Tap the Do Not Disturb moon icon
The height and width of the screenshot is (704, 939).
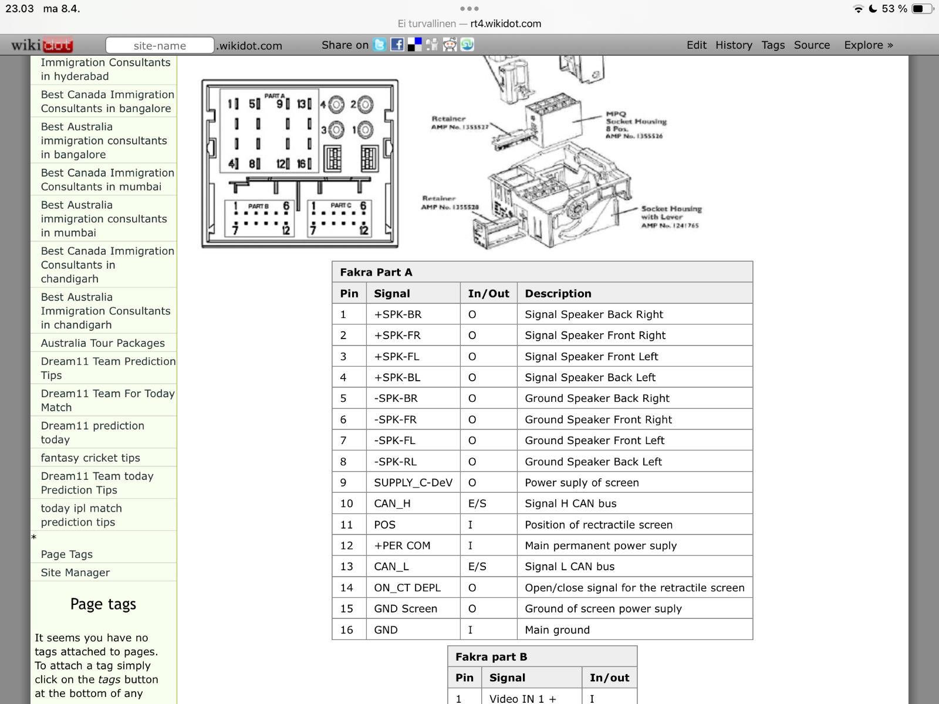click(x=873, y=9)
